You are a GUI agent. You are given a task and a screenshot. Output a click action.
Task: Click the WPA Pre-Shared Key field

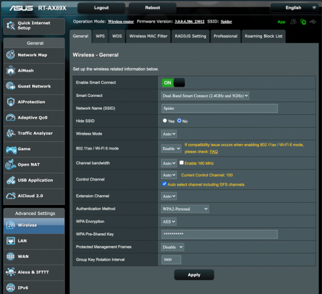coord(220,234)
